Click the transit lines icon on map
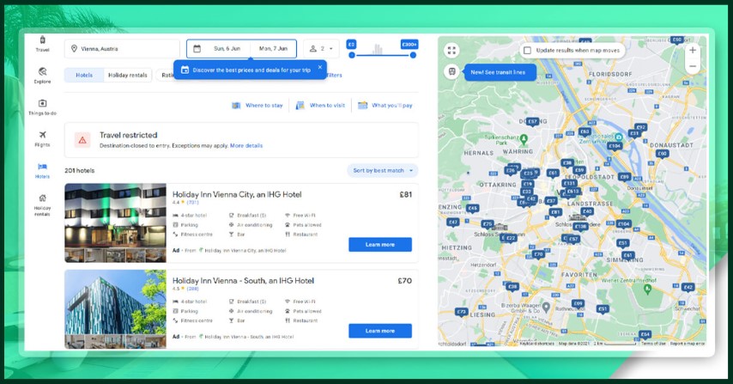The width and height of the screenshot is (733, 384). point(451,72)
